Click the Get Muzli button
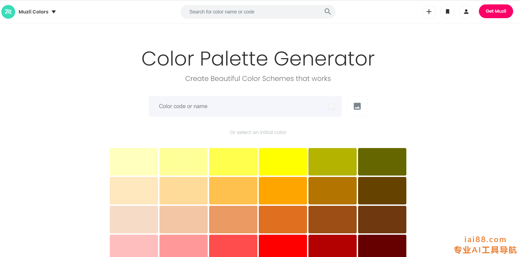This screenshot has height=257, width=520. [x=496, y=11]
